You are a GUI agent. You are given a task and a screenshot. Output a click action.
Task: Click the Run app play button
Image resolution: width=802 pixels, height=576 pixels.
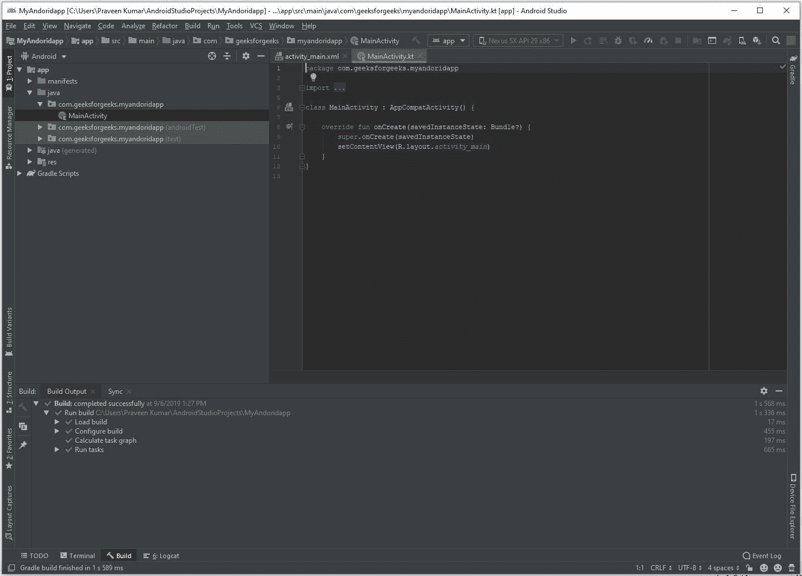(x=573, y=40)
